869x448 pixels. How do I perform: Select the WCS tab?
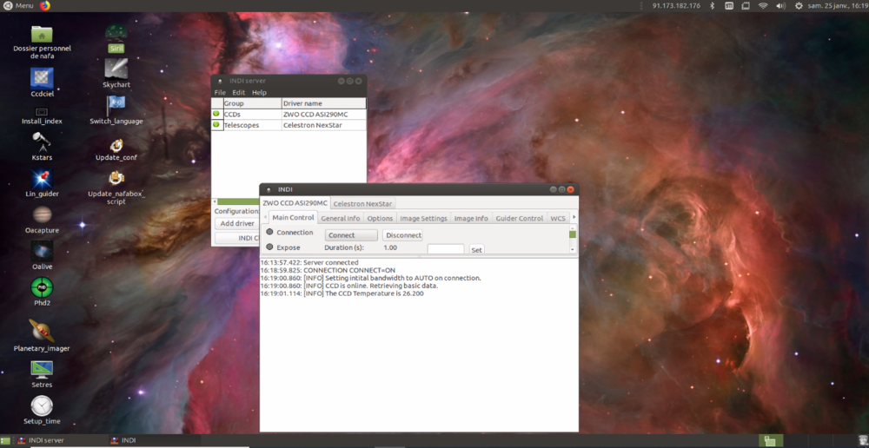point(558,218)
